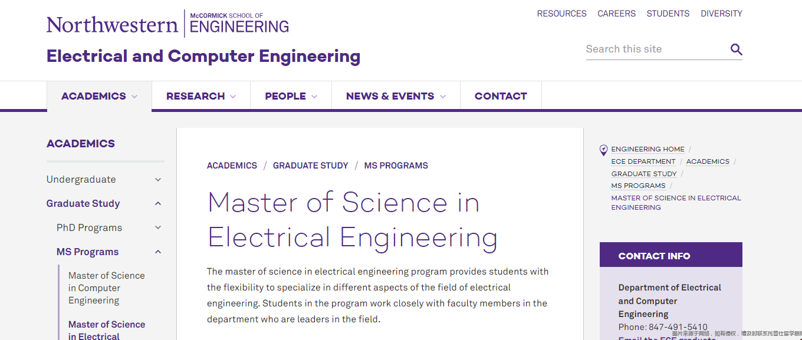The width and height of the screenshot is (802, 340).
Task: Click the Northwestern Engineering logo
Action: click(168, 24)
